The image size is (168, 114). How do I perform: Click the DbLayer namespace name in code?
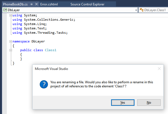coord(38,41)
